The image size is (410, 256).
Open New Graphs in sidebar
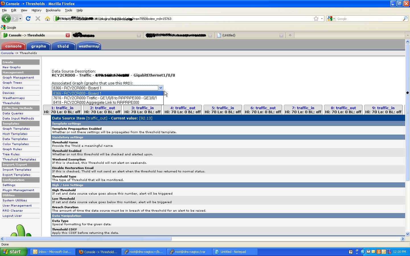tap(12, 67)
